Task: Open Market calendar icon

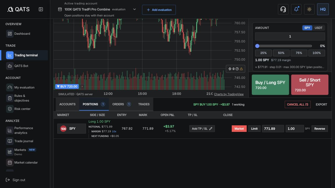Action: pyautogui.click(x=10, y=162)
